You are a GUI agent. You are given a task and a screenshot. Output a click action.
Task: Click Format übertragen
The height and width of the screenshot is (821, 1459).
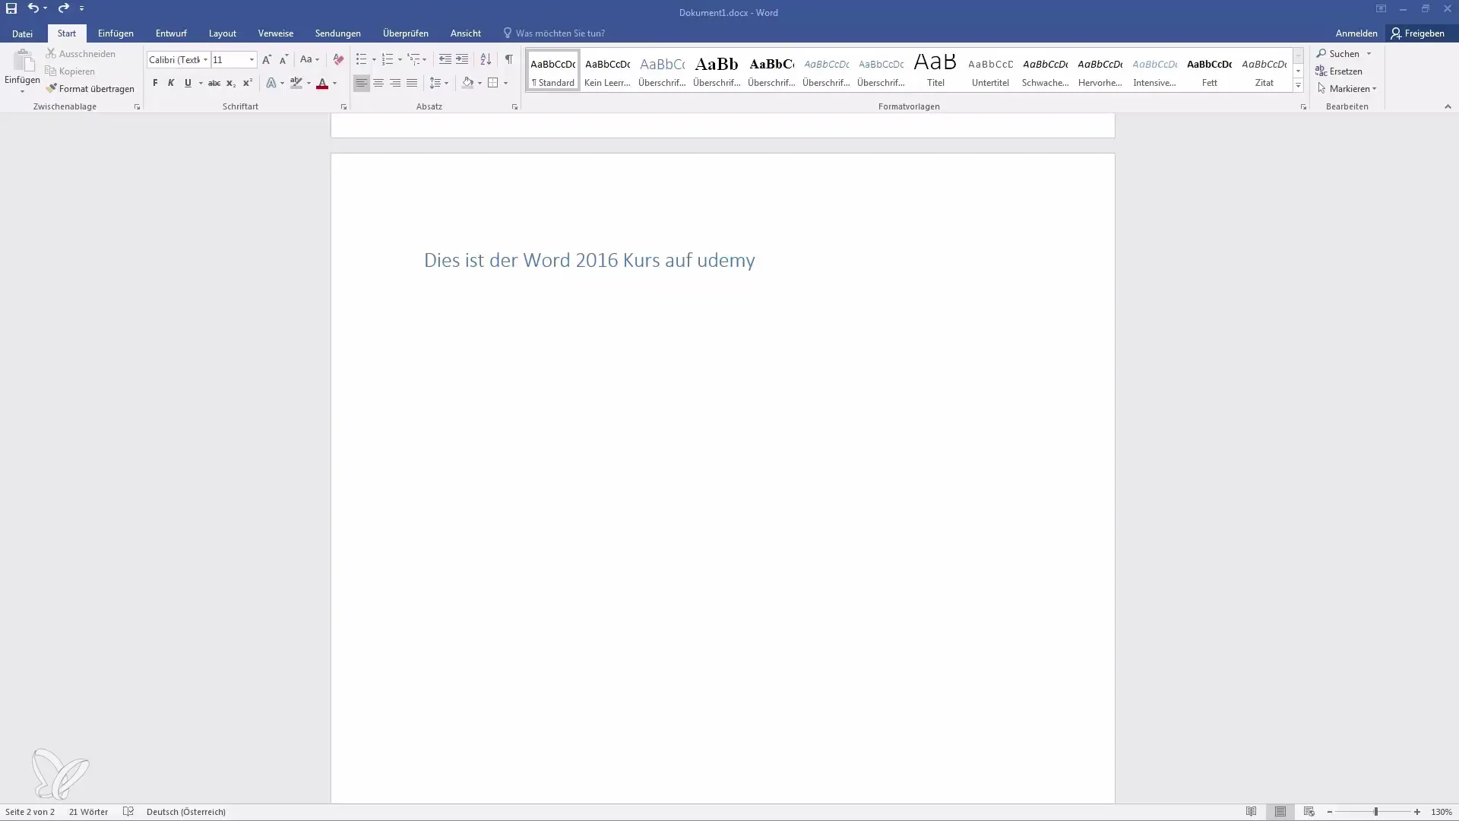(90, 89)
